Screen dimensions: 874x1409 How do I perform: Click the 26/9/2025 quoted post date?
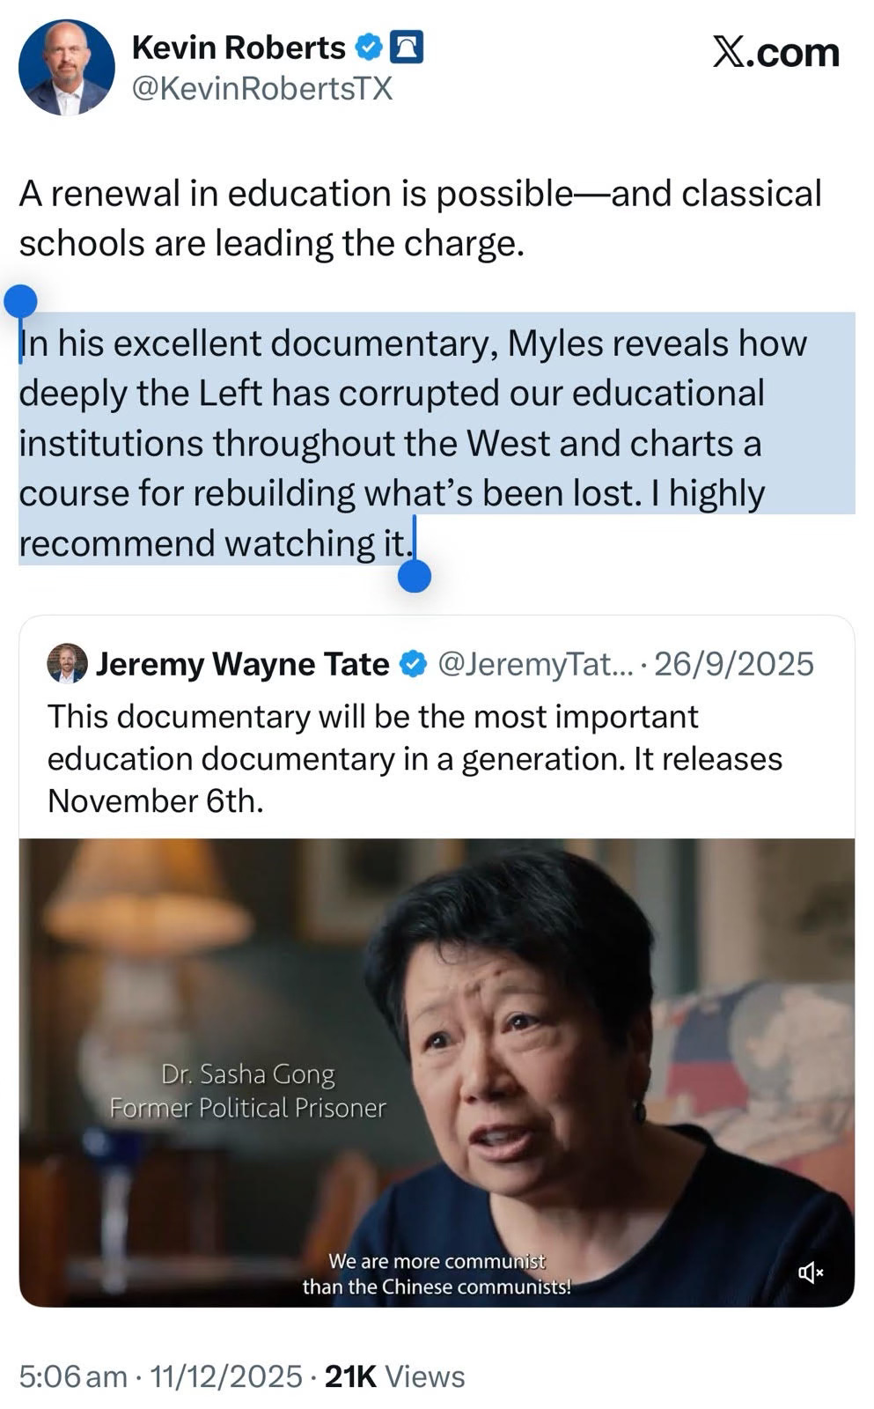coord(734,664)
